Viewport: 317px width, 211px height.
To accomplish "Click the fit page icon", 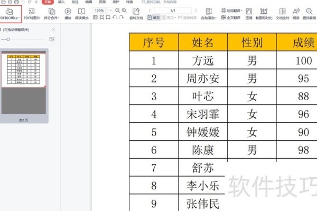I will click(x=101, y=17).
